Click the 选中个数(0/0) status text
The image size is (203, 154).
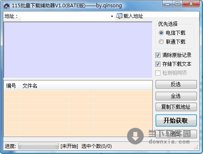point(96,146)
